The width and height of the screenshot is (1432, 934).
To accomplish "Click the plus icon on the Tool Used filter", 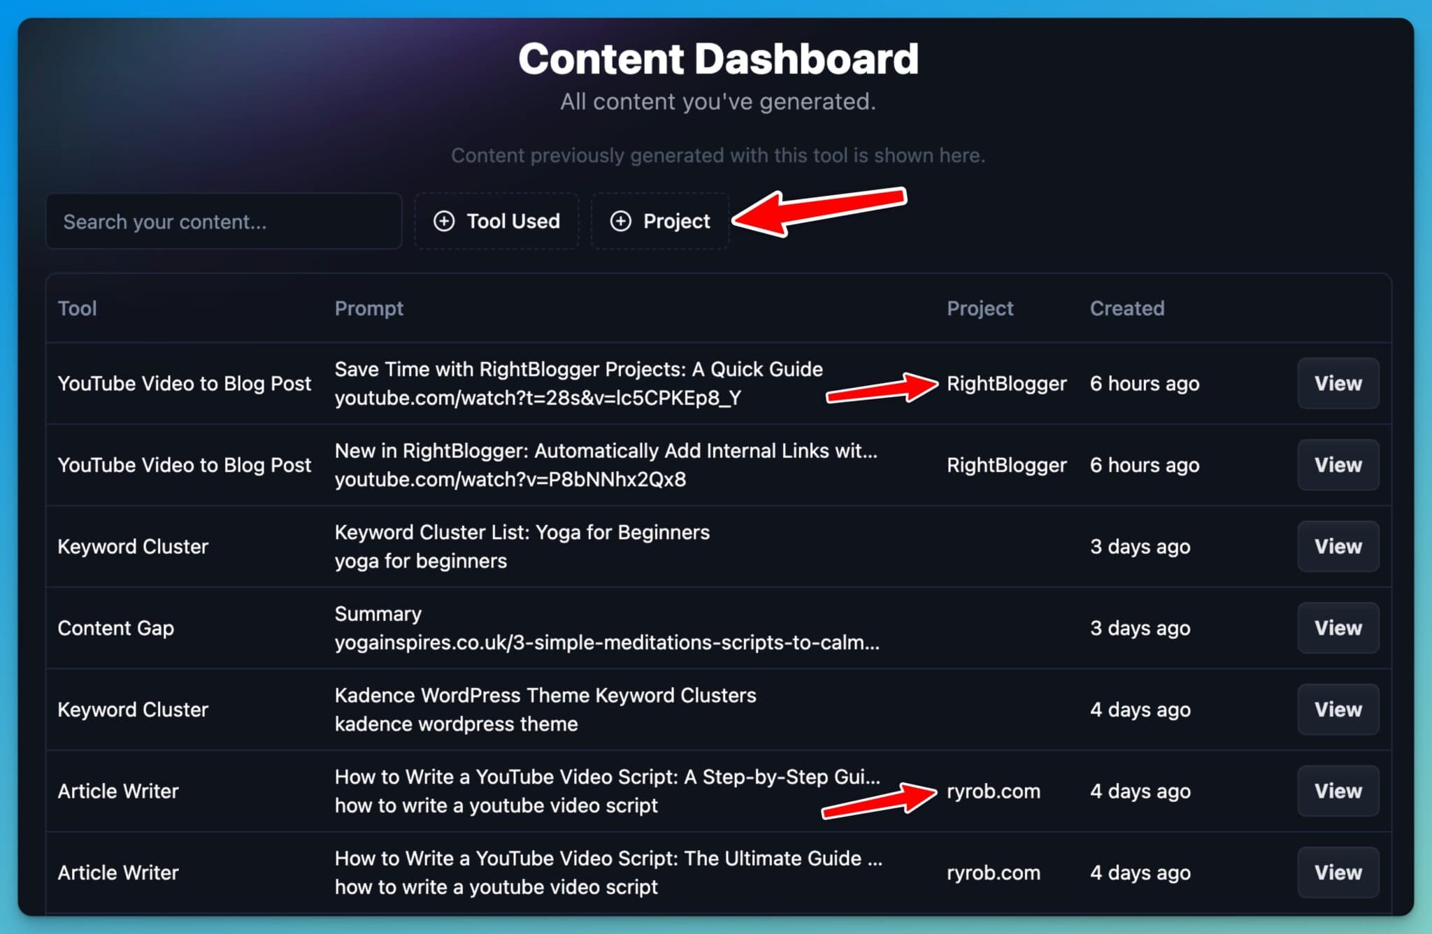I will click(445, 221).
